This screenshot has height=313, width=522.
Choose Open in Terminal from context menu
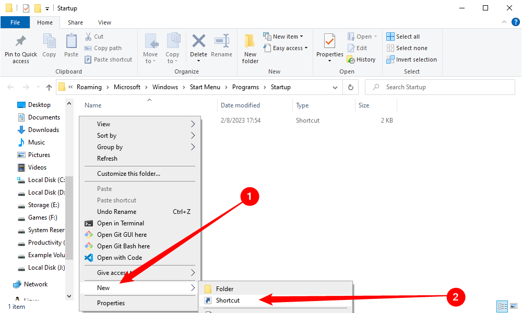coord(120,223)
